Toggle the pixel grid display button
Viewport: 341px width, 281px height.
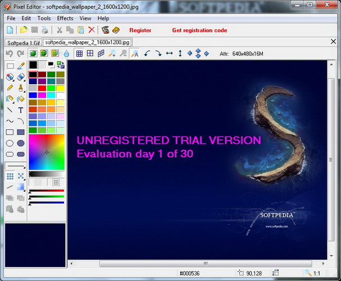pyautogui.click(x=79, y=53)
